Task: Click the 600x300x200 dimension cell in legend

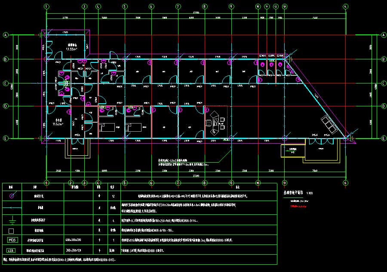Action: click(x=74, y=240)
